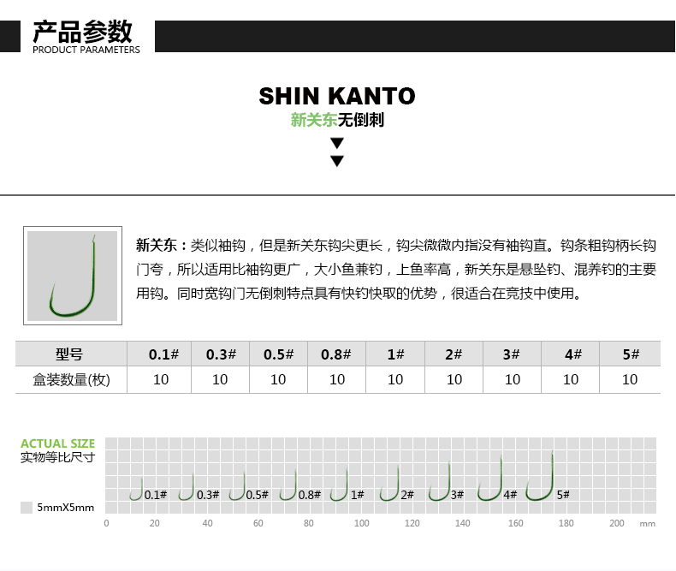Screen dimensions: 676x571
Task: Click the quantity 10 under 1#
Action: [x=395, y=379]
